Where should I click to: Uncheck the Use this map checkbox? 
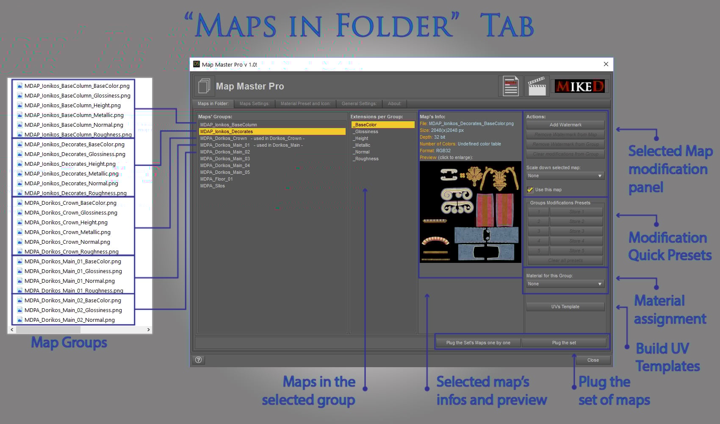tap(530, 190)
